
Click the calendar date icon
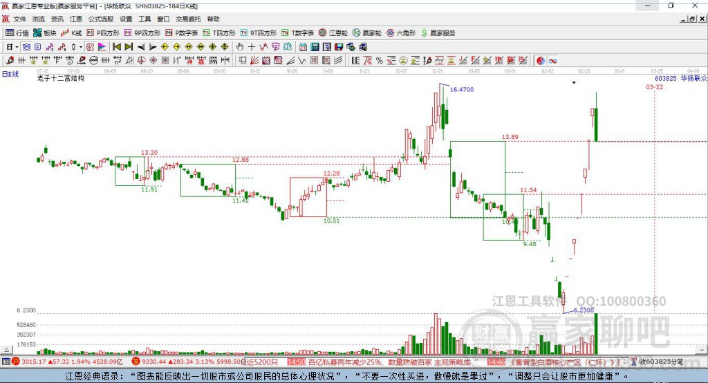pos(303,47)
